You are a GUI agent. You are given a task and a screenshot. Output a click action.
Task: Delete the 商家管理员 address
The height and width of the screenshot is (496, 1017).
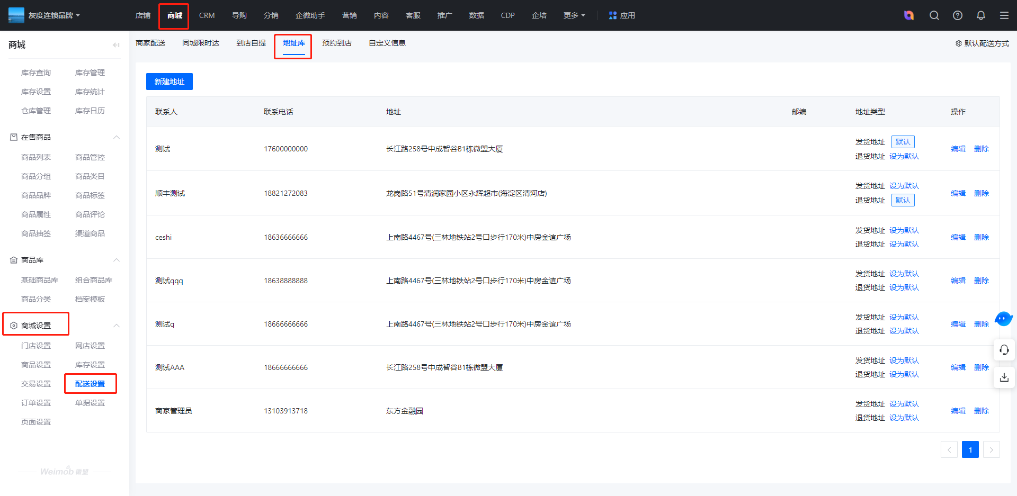click(x=982, y=411)
